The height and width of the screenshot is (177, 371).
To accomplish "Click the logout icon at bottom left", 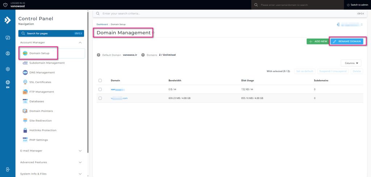I will pos(8,169).
